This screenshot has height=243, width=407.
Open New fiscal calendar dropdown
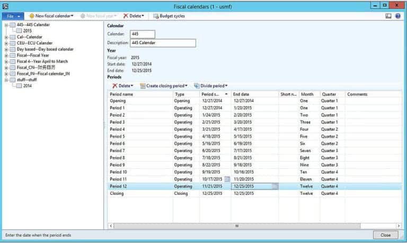point(51,16)
